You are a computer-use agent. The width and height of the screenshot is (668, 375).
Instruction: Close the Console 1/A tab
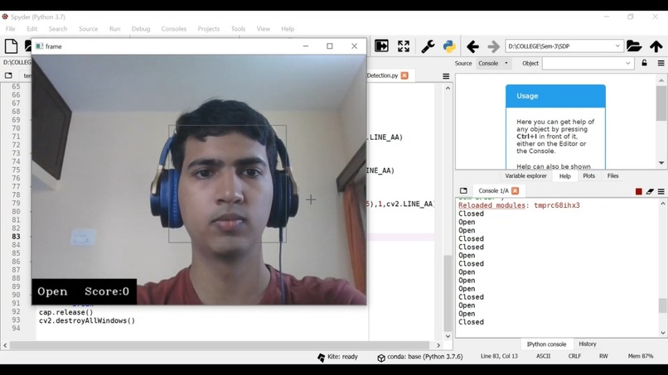point(515,190)
